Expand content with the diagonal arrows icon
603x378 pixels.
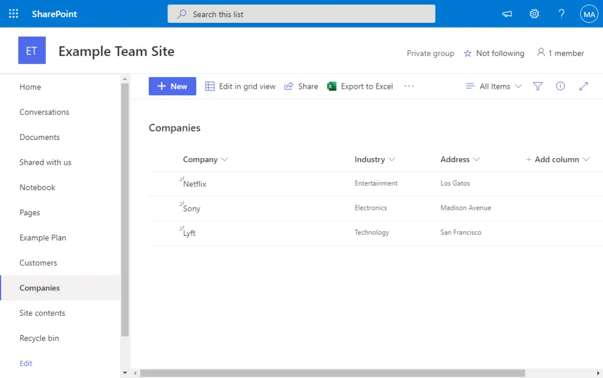click(x=584, y=86)
